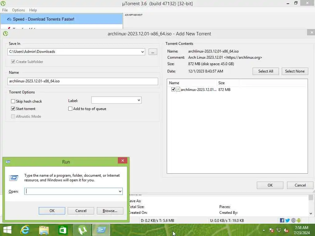Click the archlinux file row name

tap(198, 89)
